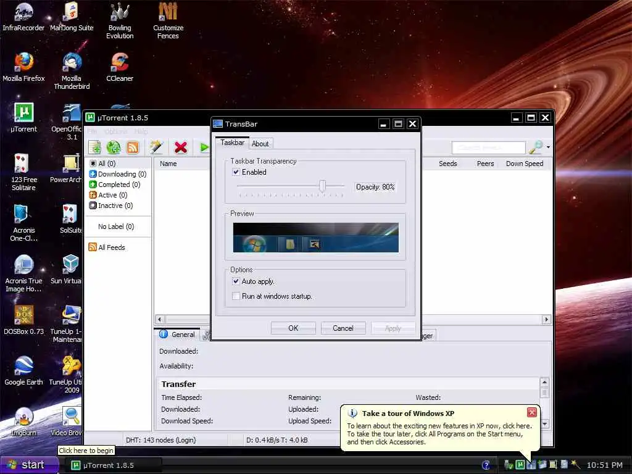632x474 pixels.
Task: Click the taskbar clock showing 10:51 PM
Action: click(605, 465)
